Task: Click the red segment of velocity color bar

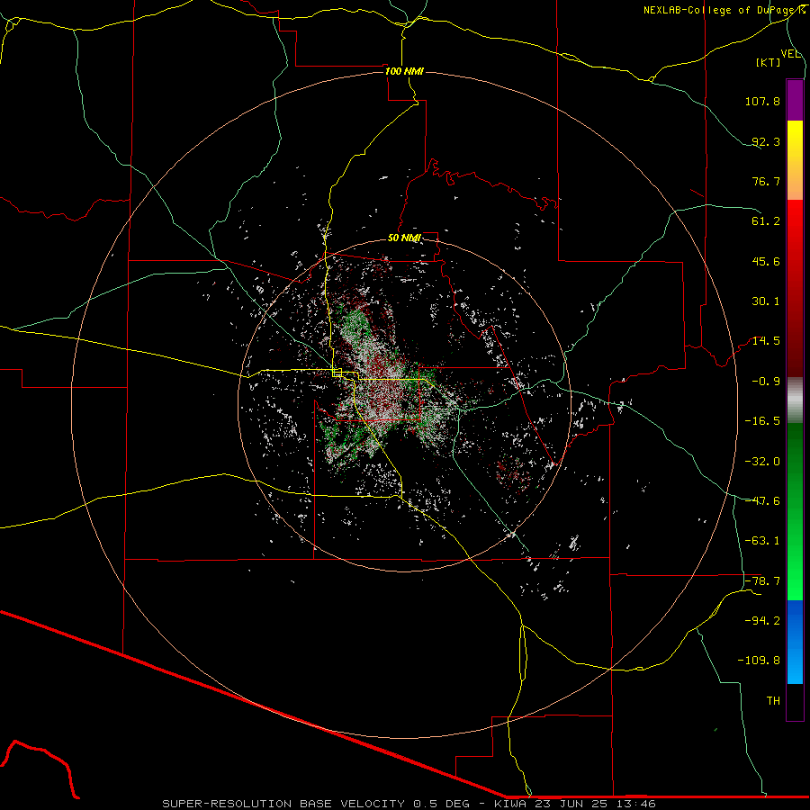Action: (x=795, y=288)
